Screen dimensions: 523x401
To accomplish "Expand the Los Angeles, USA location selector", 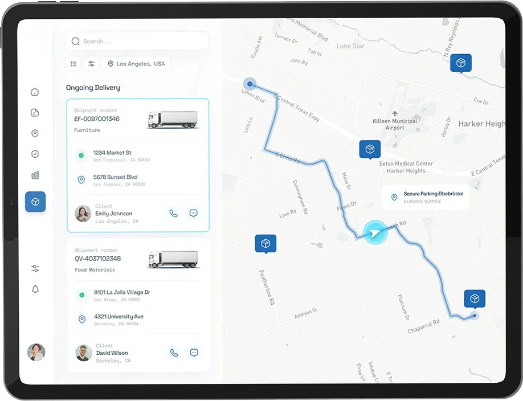I will pyautogui.click(x=136, y=64).
